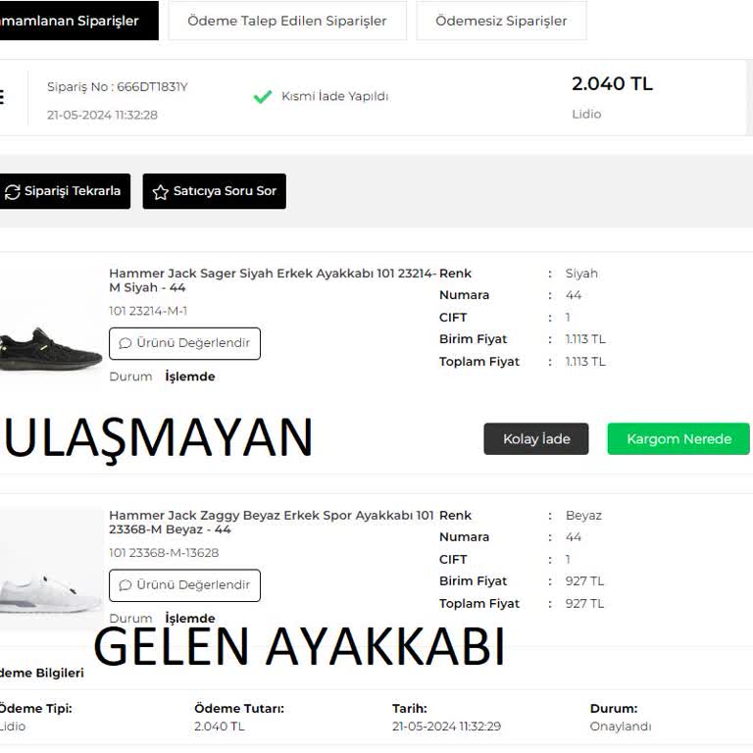Click the 2.040 TL order total
Image resolution: width=753 pixels, height=753 pixels.
coord(612,84)
